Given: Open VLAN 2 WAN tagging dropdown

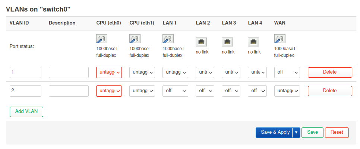Looking at the screenshot, I should pyautogui.click(x=287, y=91).
